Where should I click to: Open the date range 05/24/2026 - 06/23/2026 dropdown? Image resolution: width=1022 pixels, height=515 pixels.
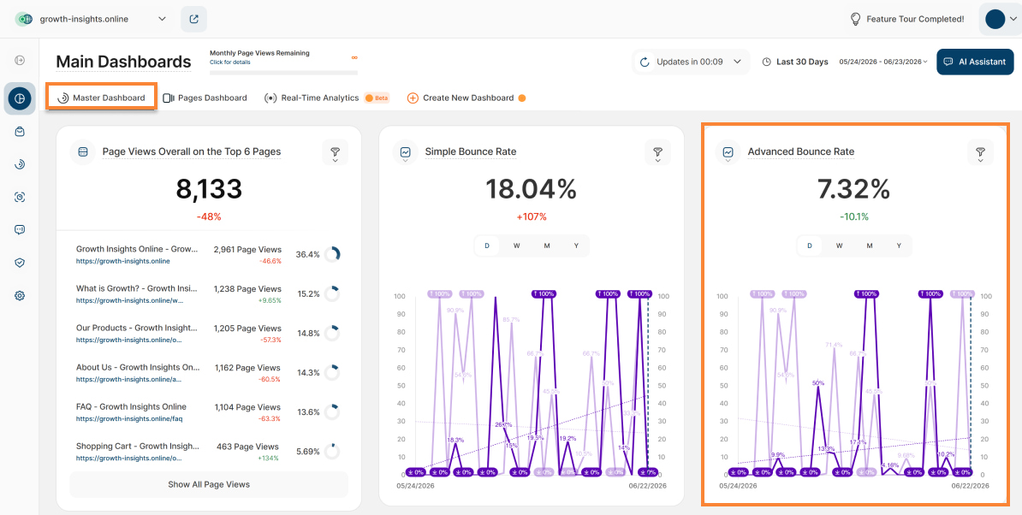tap(883, 62)
